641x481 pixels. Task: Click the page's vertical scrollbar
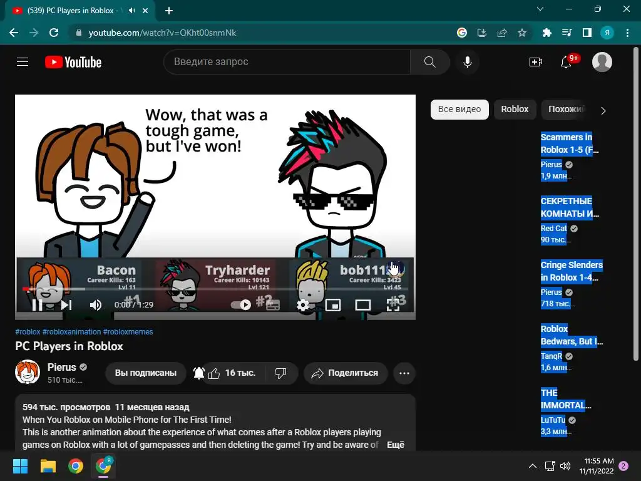click(x=636, y=205)
